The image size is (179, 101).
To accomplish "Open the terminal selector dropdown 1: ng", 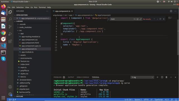I will point(142,77).
